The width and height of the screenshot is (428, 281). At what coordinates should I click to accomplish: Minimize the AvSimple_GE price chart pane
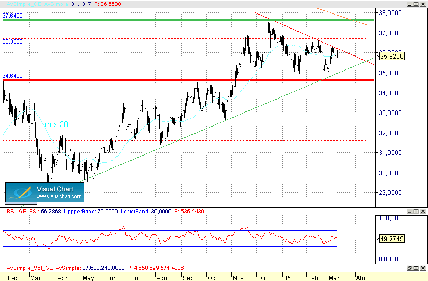pos(410,4)
